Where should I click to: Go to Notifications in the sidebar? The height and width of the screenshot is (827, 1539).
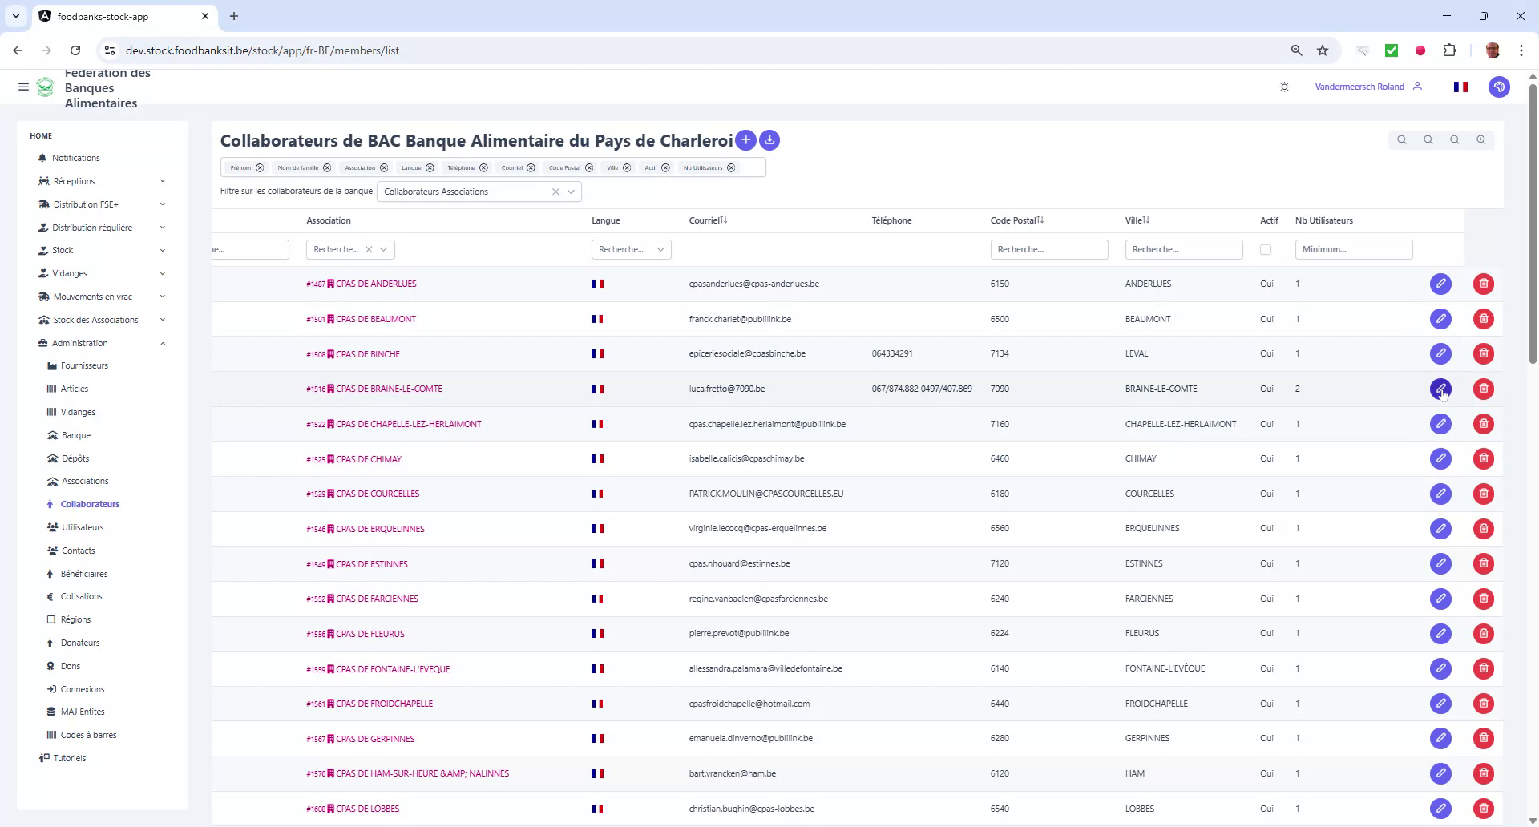click(x=76, y=158)
